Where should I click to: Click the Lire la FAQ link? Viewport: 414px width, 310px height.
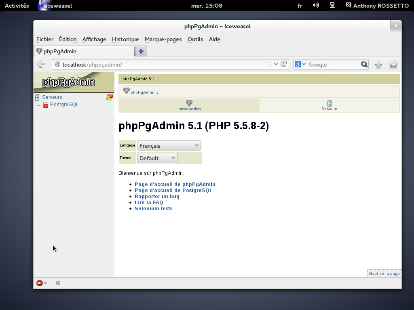149,203
